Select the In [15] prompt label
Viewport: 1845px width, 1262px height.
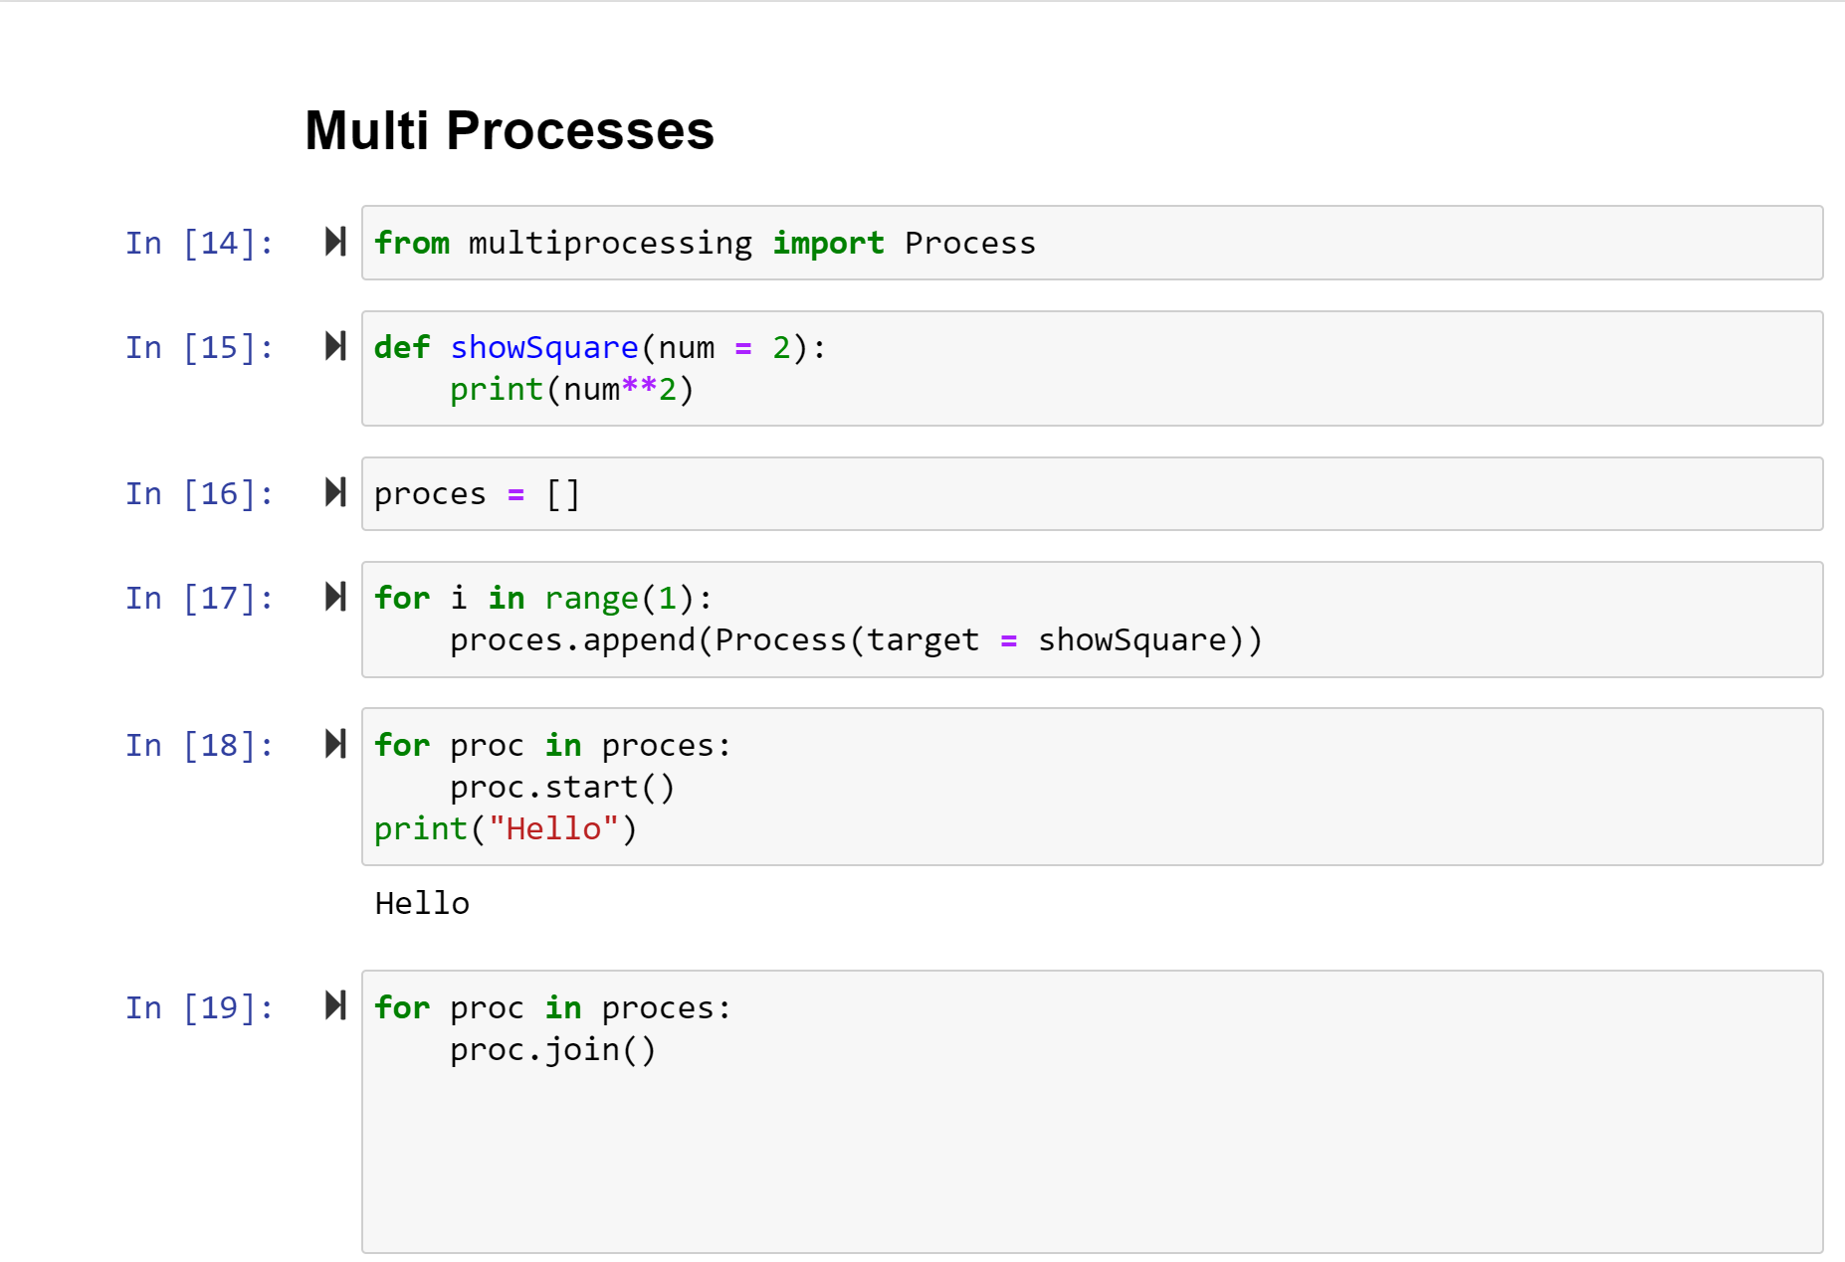point(199,347)
